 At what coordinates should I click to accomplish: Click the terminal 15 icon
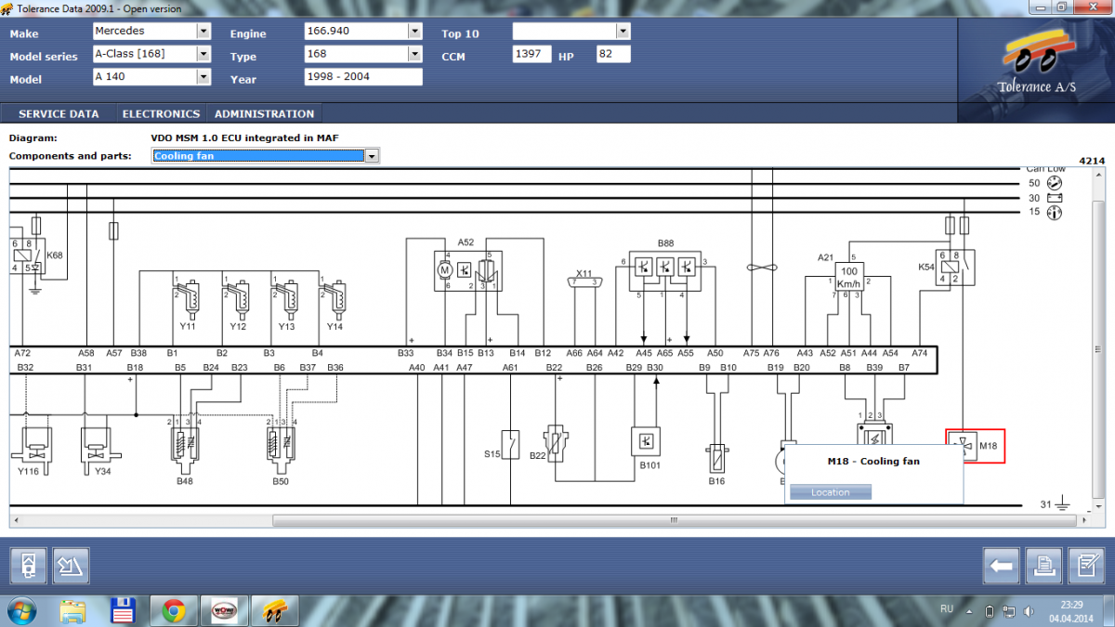(1055, 213)
